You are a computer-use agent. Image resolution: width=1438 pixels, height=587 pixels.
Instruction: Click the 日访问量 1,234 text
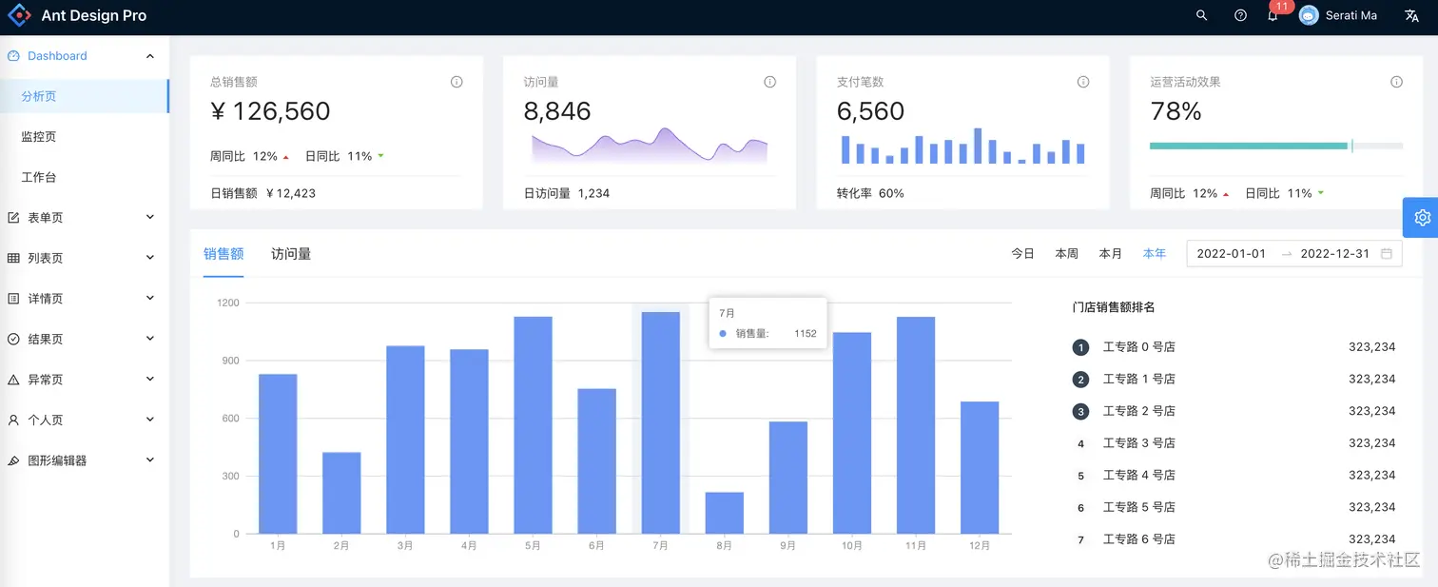(567, 193)
